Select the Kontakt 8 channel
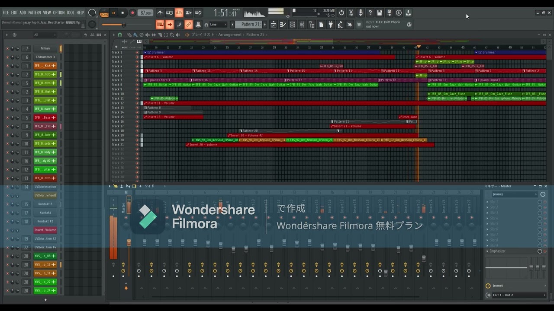The image size is (554, 311). pyautogui.click(x=45, y=204)
